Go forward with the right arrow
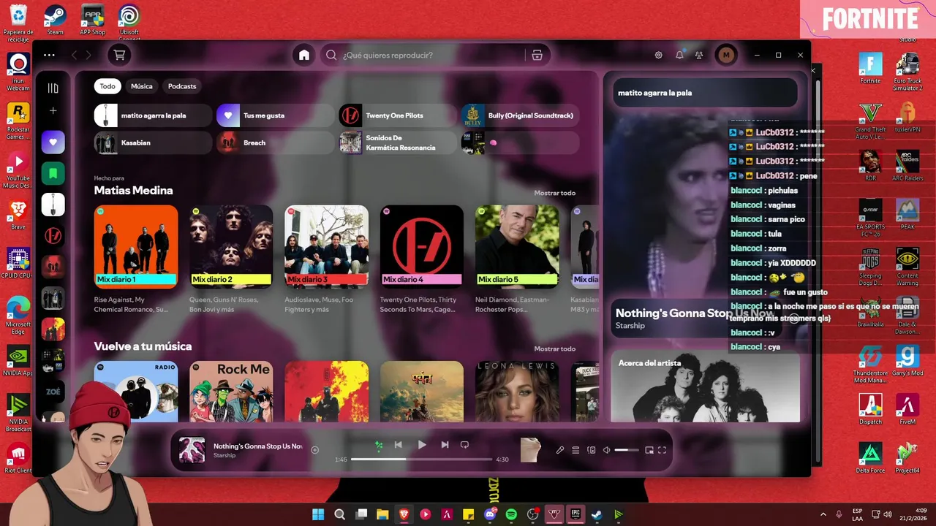936x526 pixels. pos(88,55)
